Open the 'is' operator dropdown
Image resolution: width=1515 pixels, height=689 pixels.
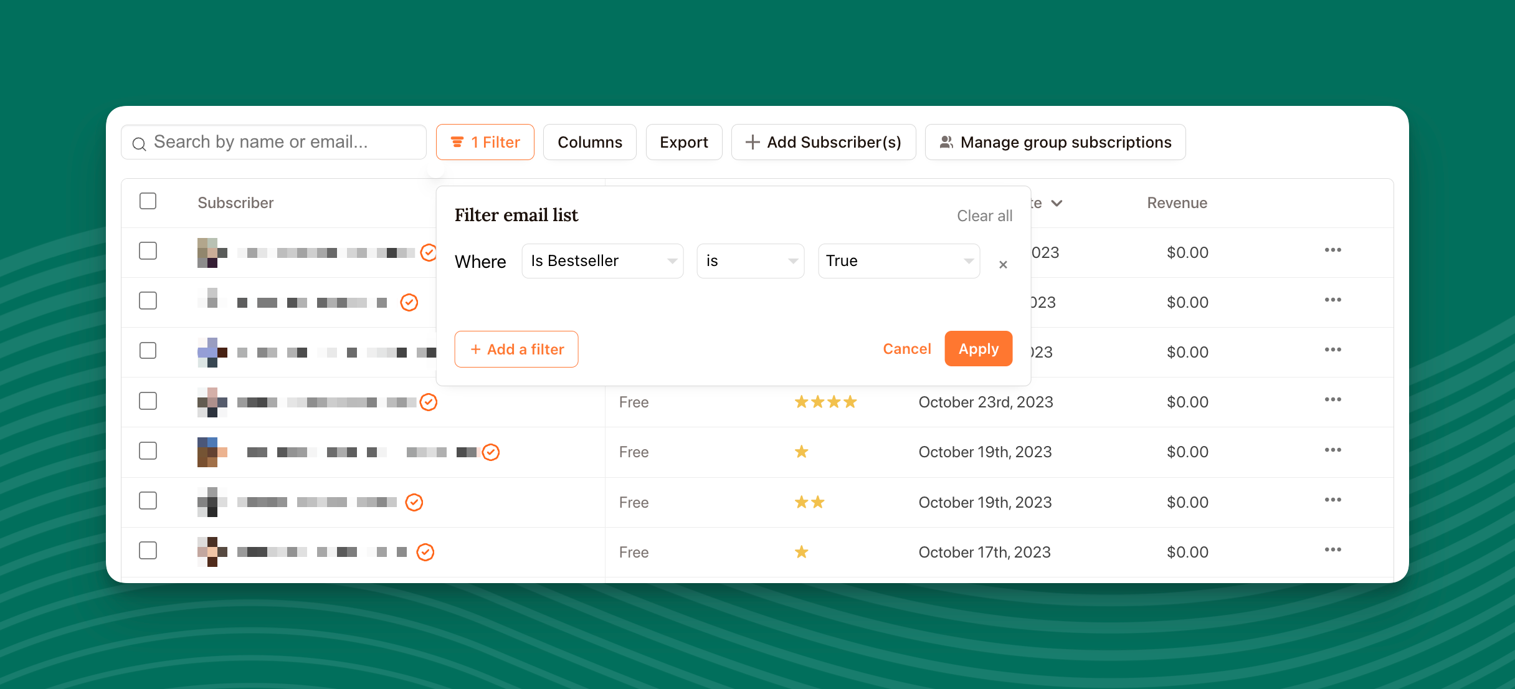pos(750,261)
